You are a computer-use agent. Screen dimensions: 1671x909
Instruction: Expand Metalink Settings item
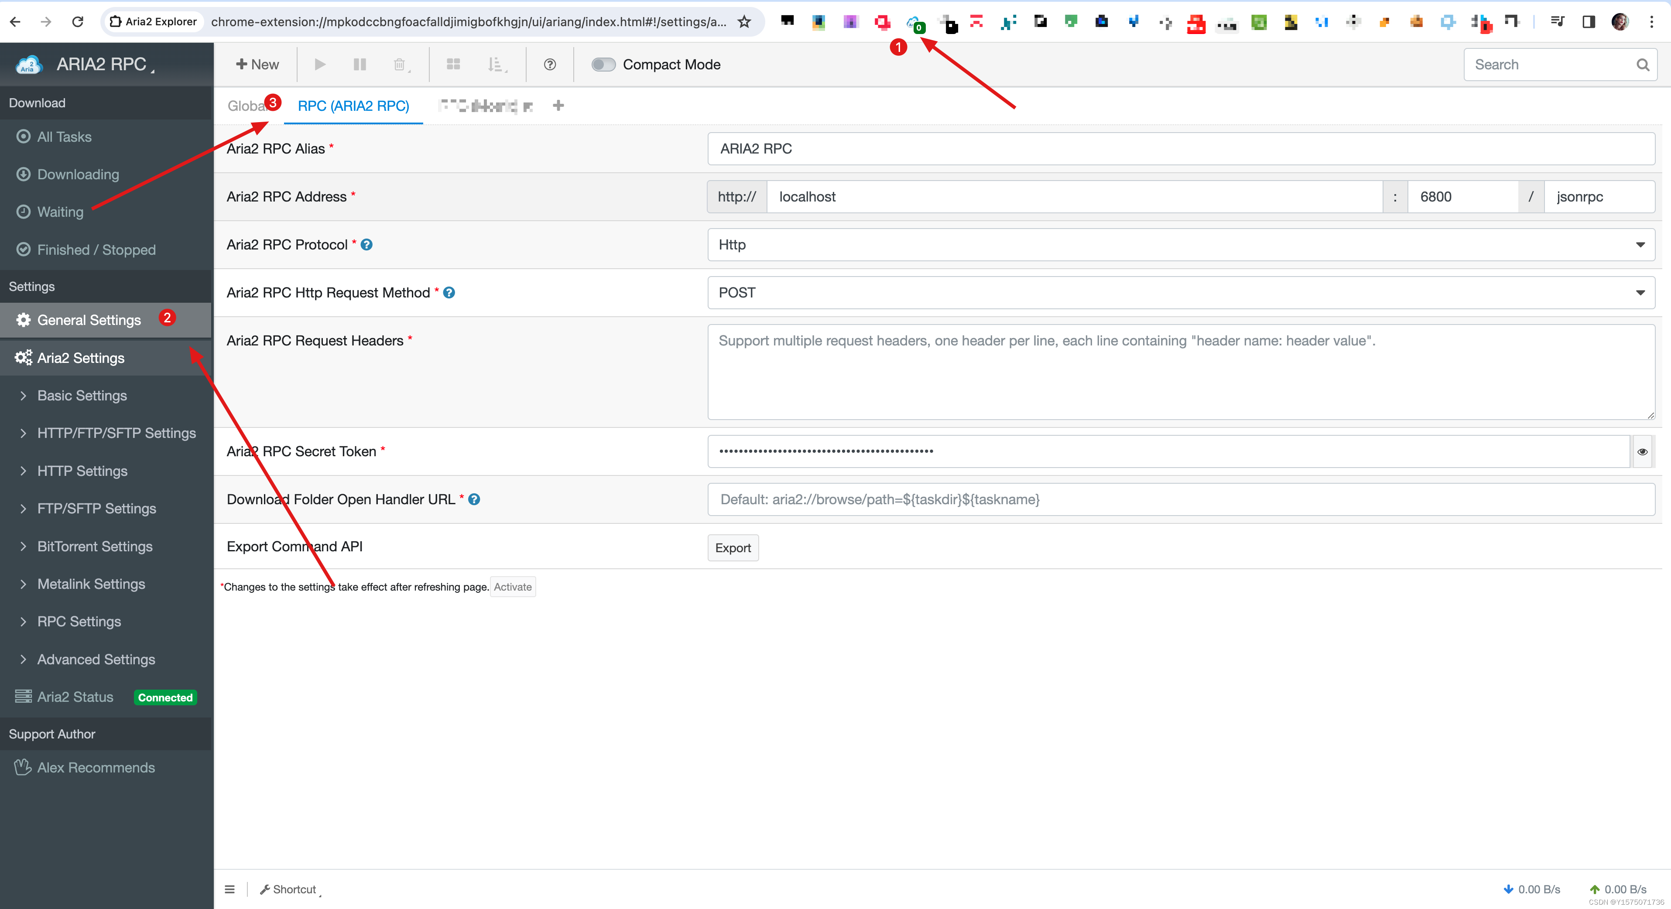pyautogui.click(x=91, y=584)
